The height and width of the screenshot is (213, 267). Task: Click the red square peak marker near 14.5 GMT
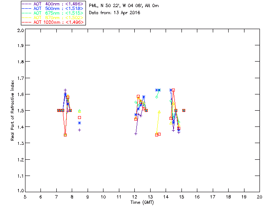174,90
